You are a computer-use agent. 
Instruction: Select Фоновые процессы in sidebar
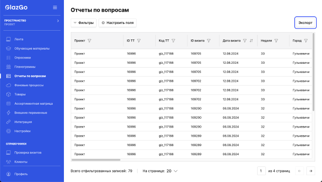tap(29, 85)
